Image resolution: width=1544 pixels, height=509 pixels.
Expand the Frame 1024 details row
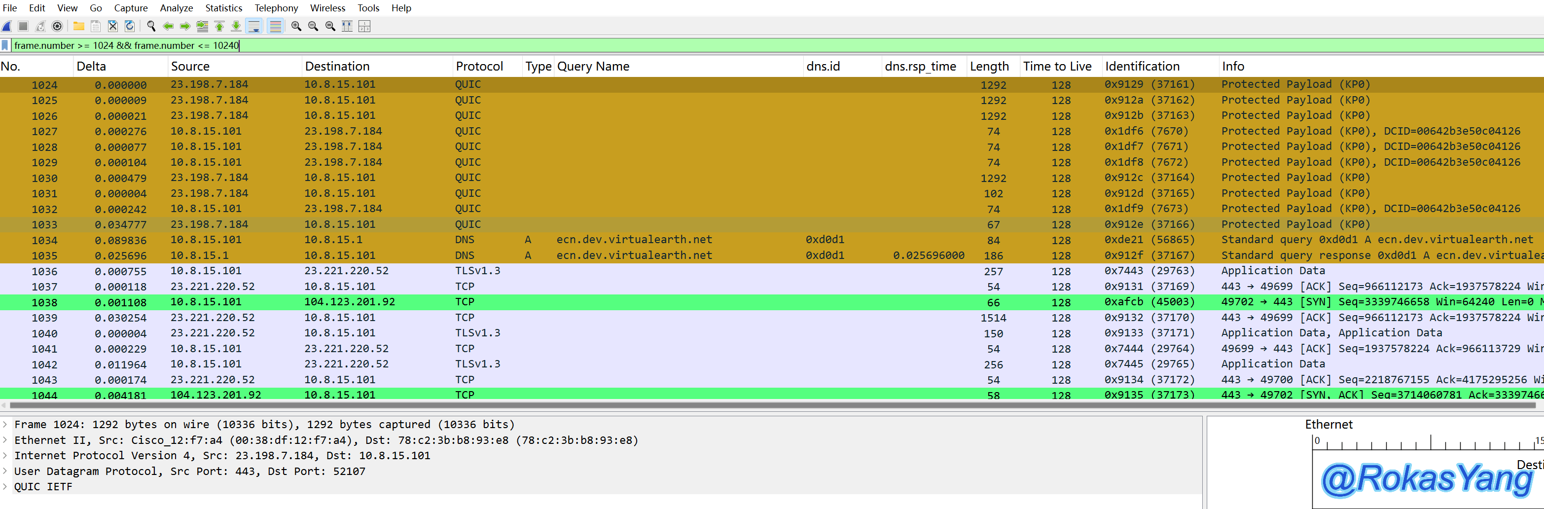coord(5,425)
